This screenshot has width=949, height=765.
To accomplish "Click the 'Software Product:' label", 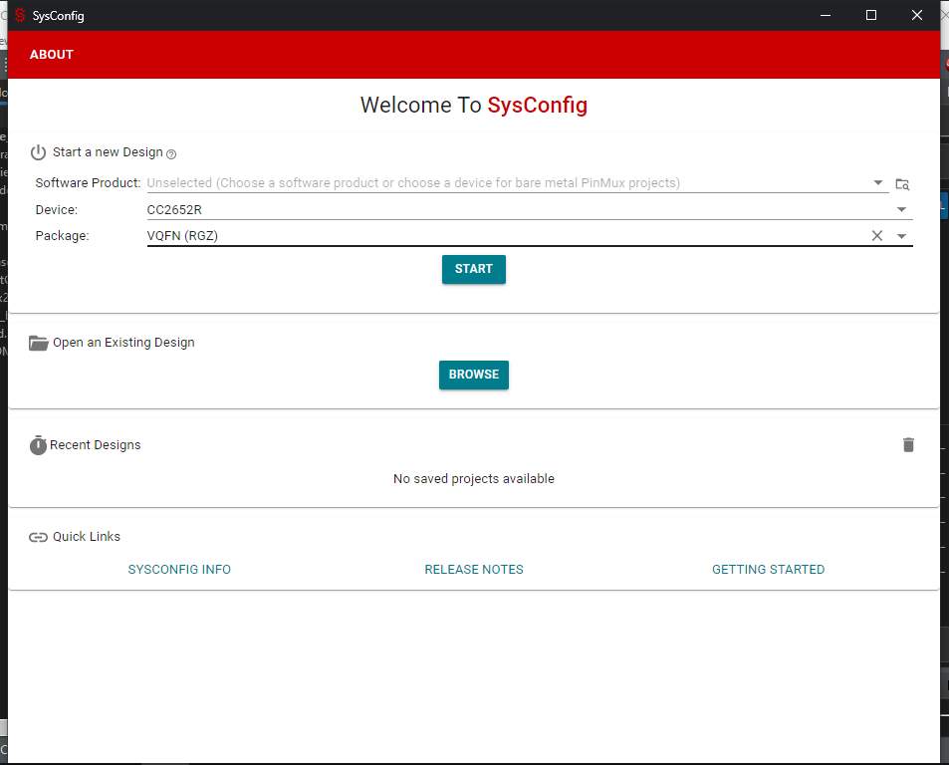I will pyautogui.click(x=88, y=182).
